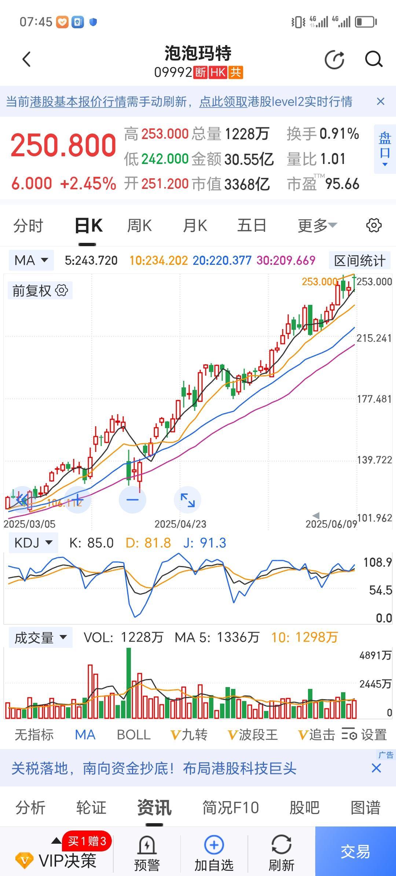Tap the MA 30:209.669 value
Image resolution: width=396 pixels, height=876 pixels.
[x=286, y=260]
